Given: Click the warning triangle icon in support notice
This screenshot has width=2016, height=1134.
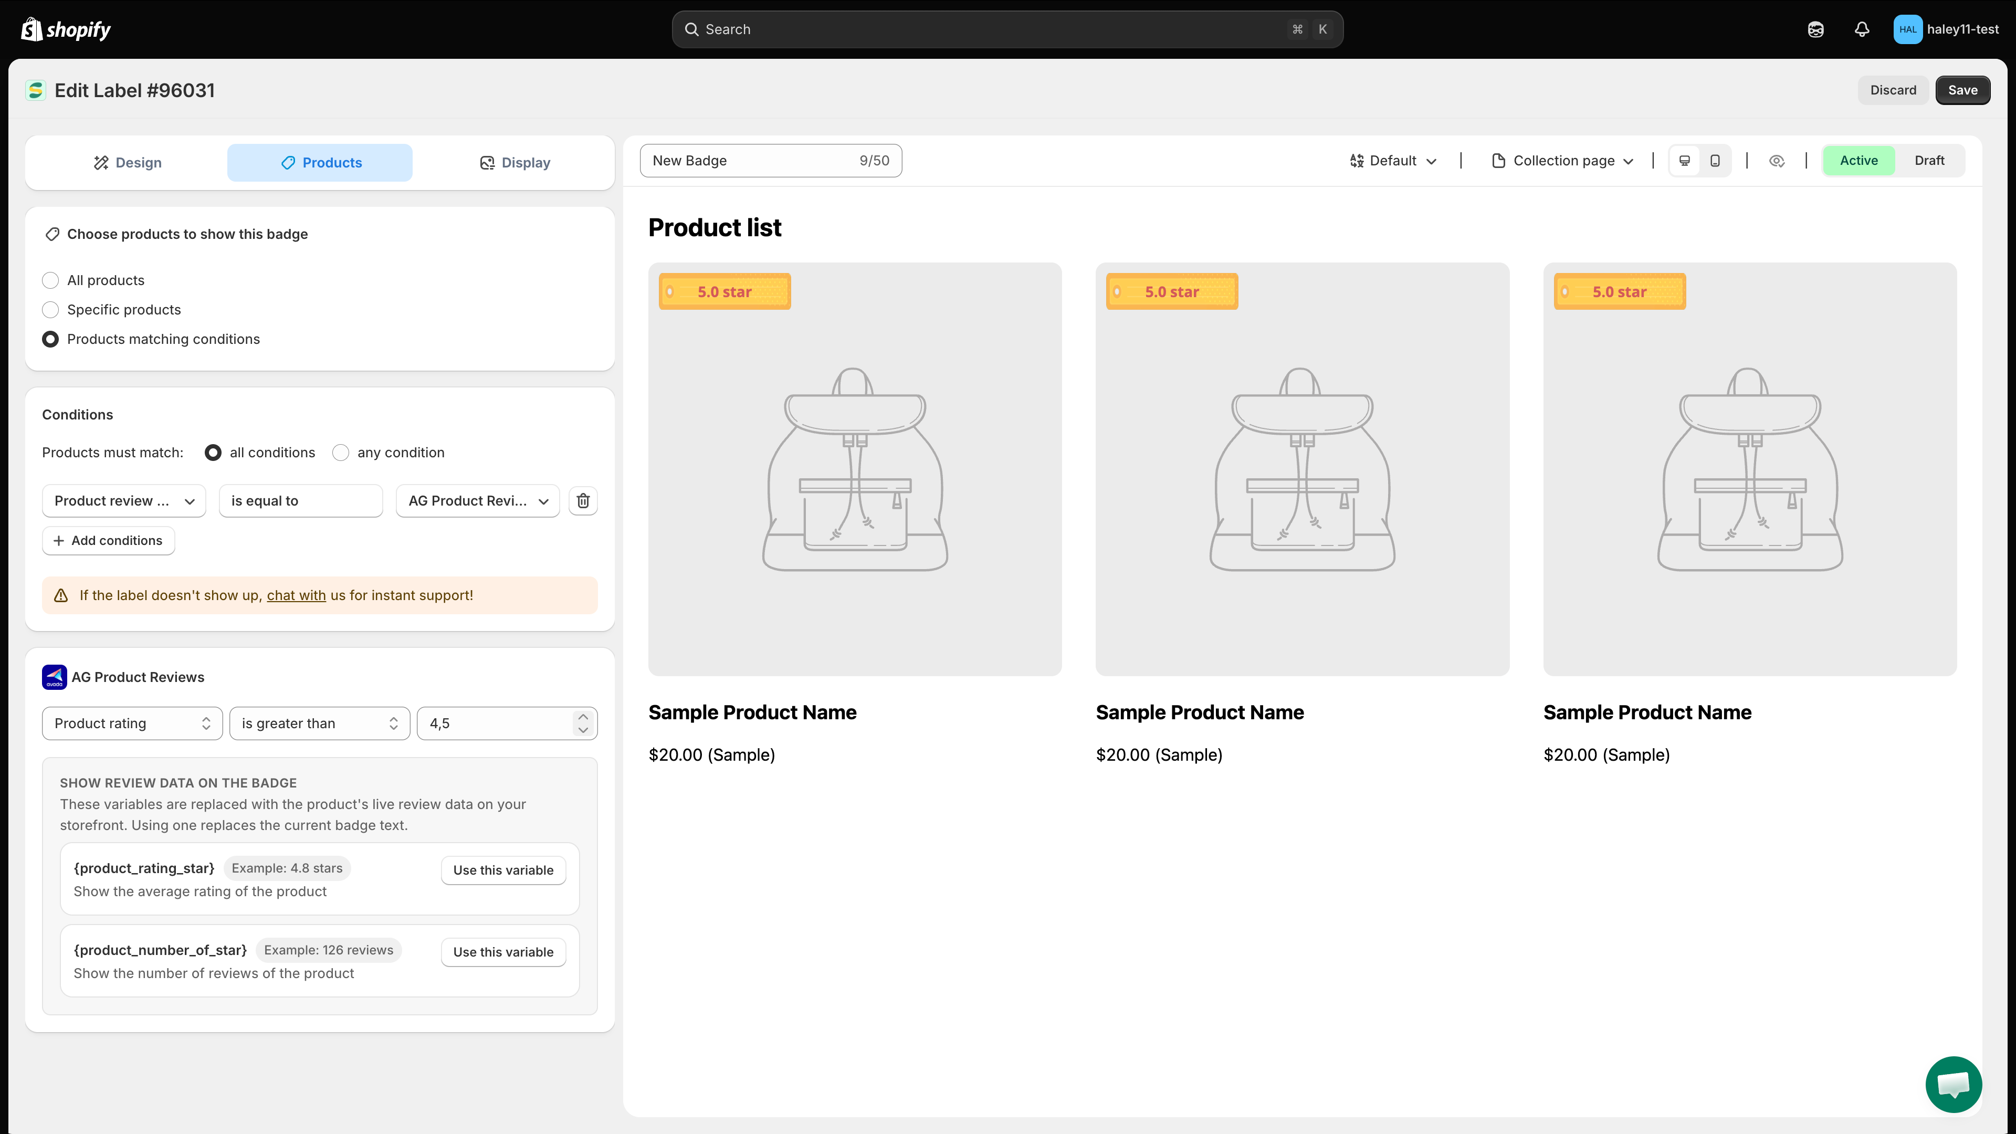Looking at the screenshot, I should click(61, 595).
